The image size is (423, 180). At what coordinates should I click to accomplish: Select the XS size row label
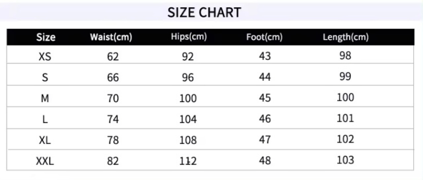pos(45,57)
